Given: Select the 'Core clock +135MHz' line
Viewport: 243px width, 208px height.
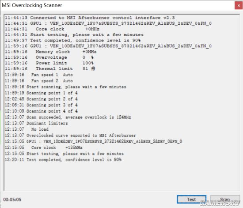Looking at the screenshot, I should 44,147.
